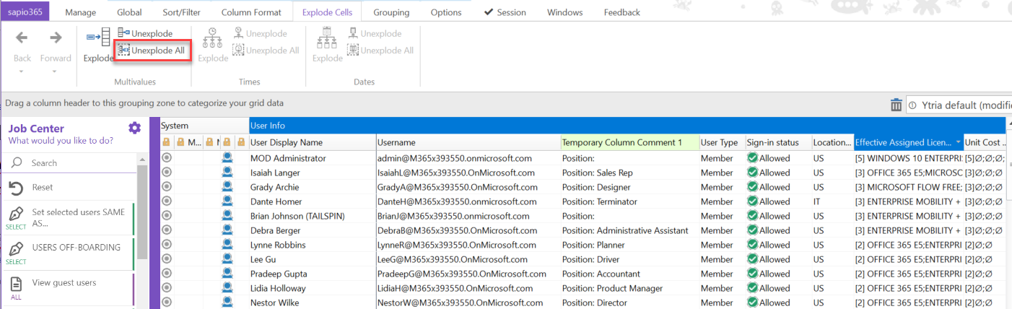
Task: Click Unexplode All in Multivalues group
Action: (152, 51)
